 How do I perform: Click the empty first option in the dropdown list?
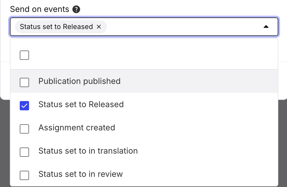116,55
